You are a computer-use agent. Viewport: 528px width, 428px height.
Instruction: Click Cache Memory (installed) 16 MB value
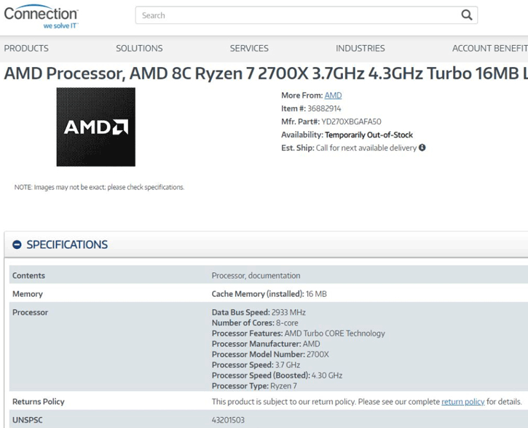point(269,294)
